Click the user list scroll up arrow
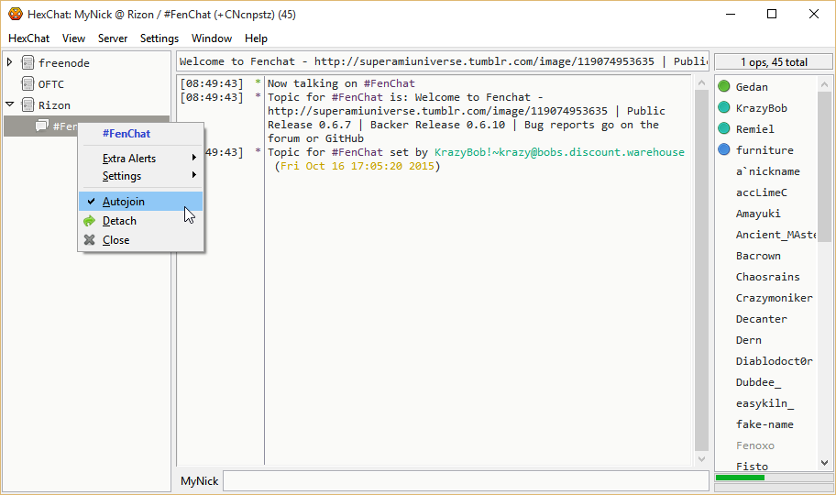 [824, 84]
